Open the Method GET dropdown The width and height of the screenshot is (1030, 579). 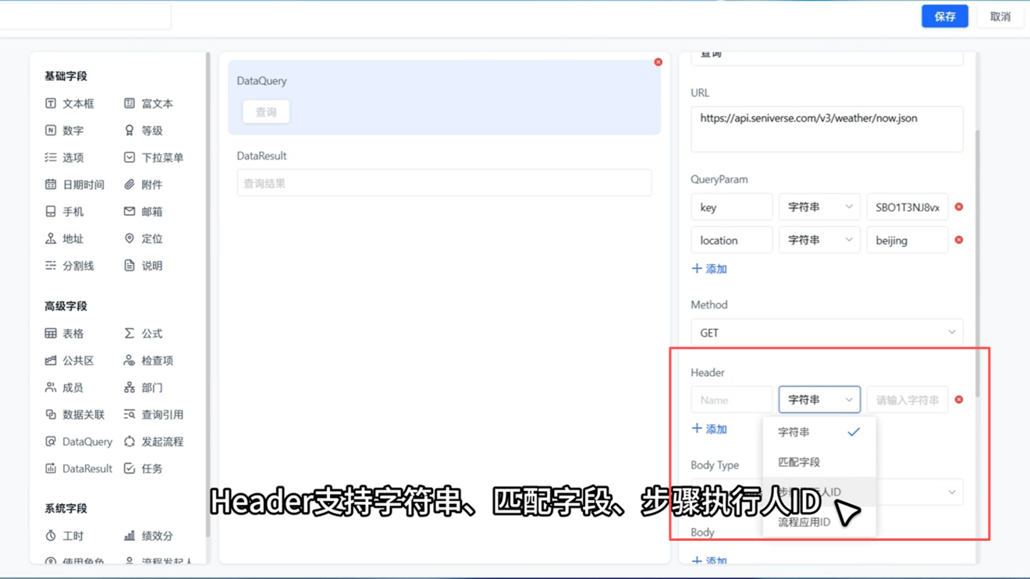(x=826, y=333)
